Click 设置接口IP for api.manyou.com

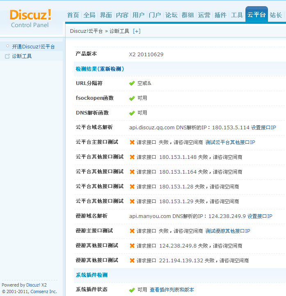260,216
